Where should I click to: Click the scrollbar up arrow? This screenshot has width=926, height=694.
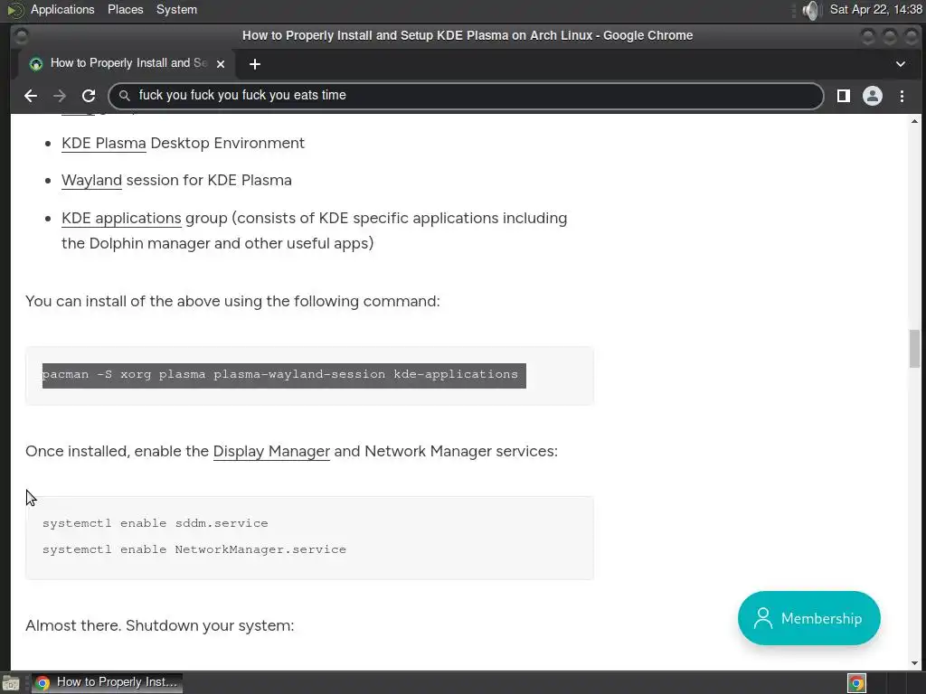(x=914, y=121)
